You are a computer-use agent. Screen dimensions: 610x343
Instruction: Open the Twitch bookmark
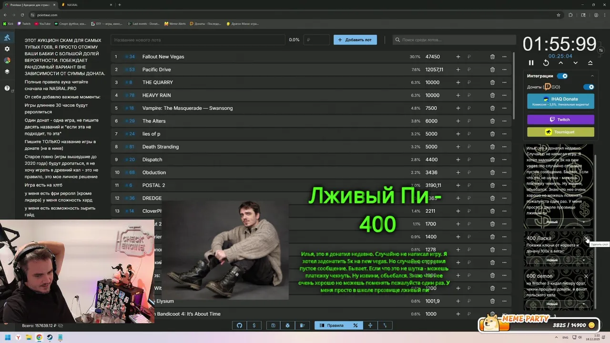point(24,23)
